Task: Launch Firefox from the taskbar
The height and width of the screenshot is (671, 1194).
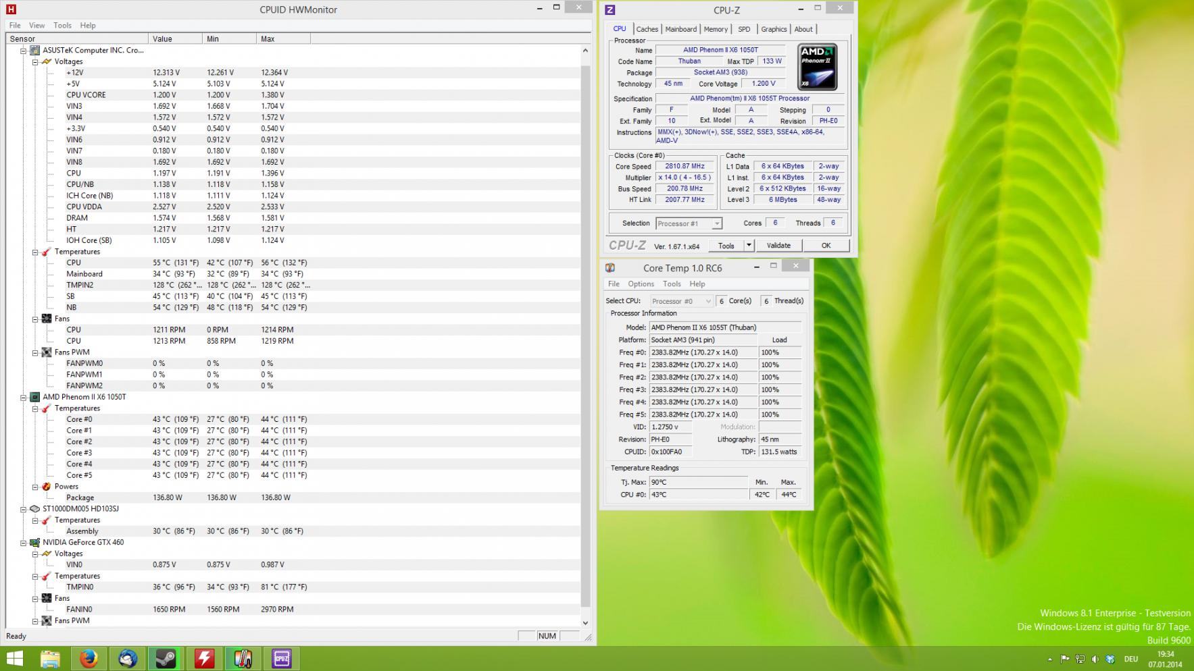Action: click(89, 658)
